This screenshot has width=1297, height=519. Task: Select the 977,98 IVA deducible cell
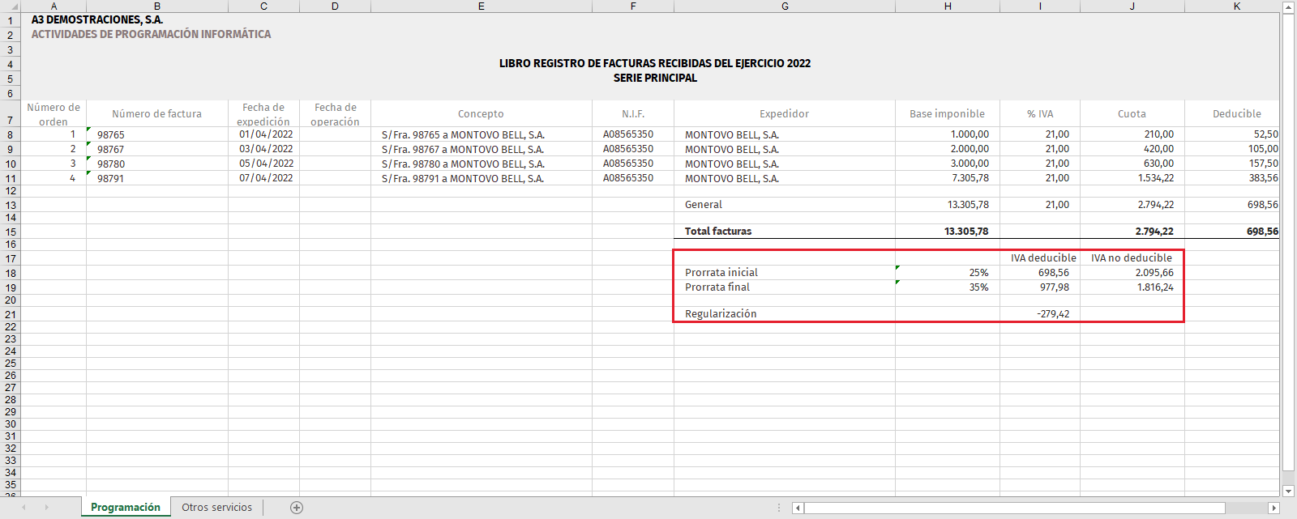(x=1040, y=287)
